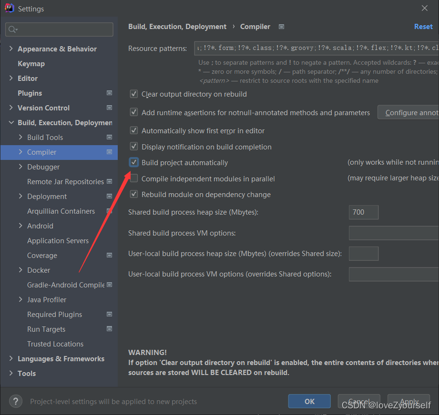Expand the Java Profiler node

20,299
